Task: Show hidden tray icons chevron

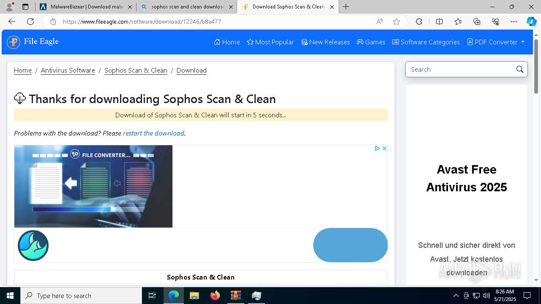Action: pyautogui.click(x=456, y=296)
